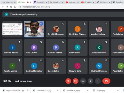Click the kgd-amuq-bwq meeting code text
Image resolution: width=124 pixels, height=93 pixels.
23,81
